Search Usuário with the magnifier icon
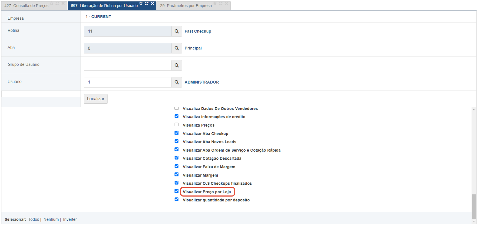Screen dimensions: 478x225 (177, 82)
